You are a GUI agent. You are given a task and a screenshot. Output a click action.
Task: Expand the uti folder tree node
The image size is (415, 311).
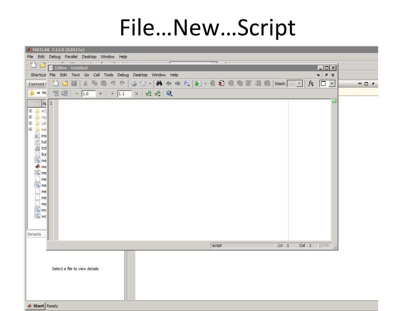pyautogui.click(x=30, y=123)
